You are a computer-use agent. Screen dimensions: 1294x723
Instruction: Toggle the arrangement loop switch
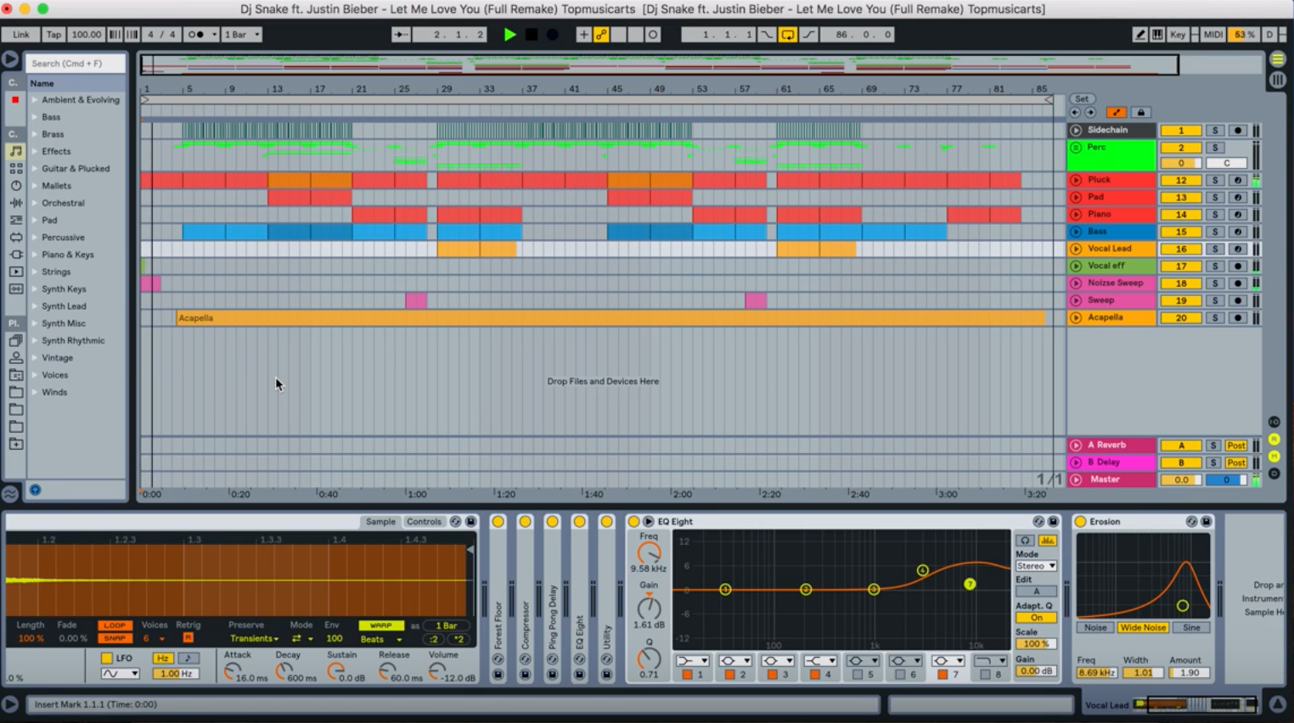[788, 35]
